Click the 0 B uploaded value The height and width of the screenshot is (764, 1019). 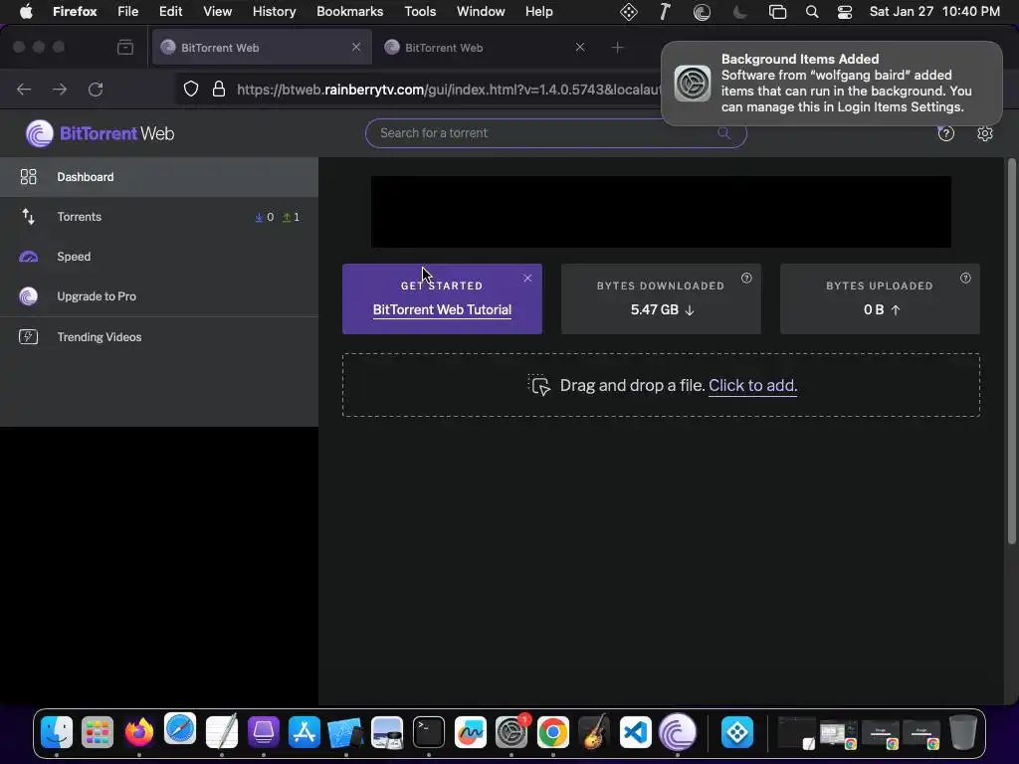point(874,310)
